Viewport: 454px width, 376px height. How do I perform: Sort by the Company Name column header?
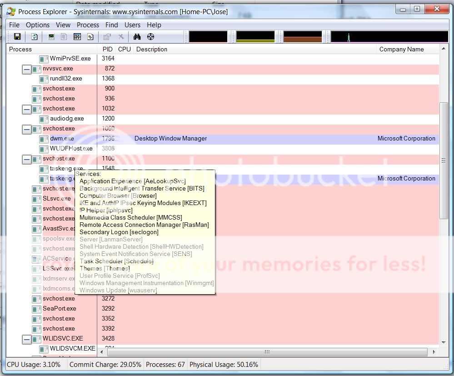[408, 49]
